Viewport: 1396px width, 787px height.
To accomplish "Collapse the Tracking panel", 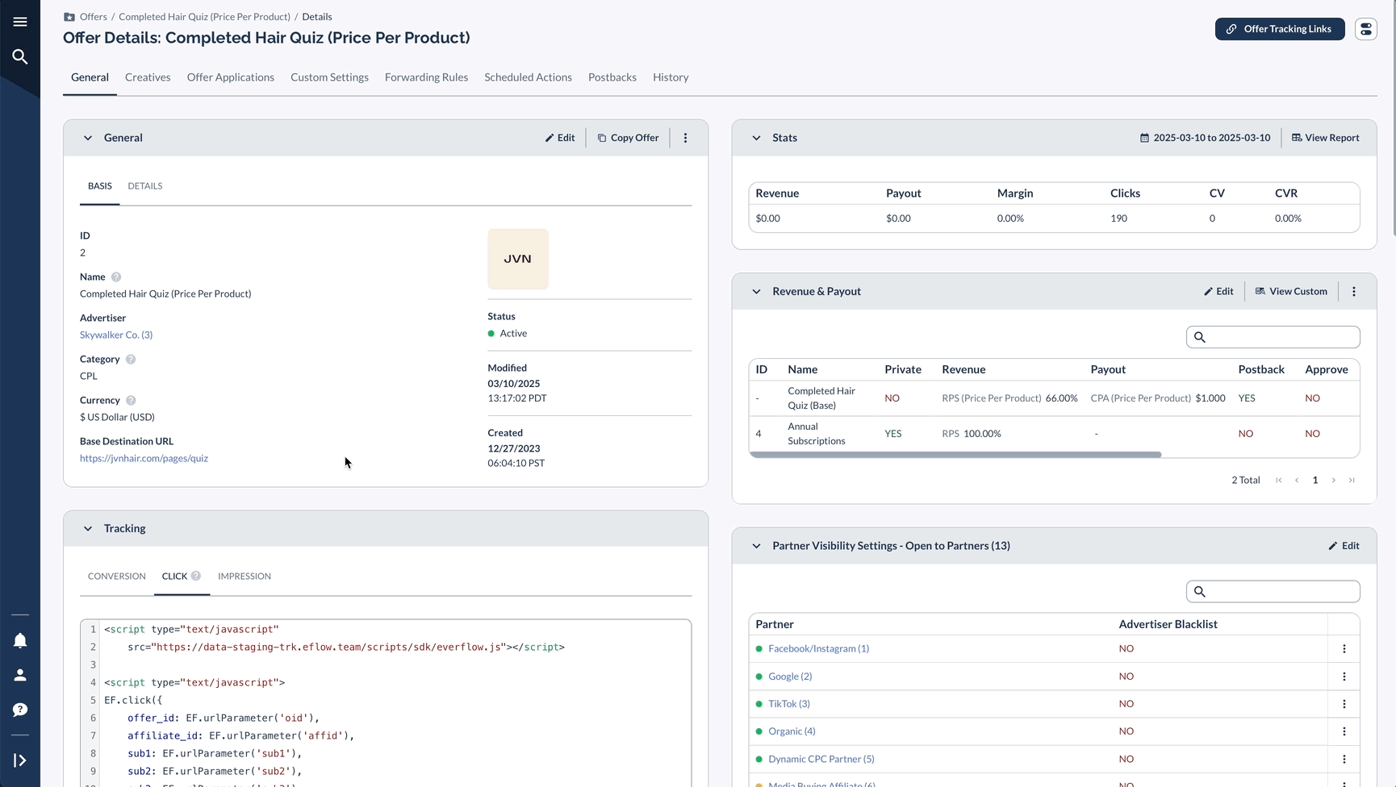I will tap(88, 529).
